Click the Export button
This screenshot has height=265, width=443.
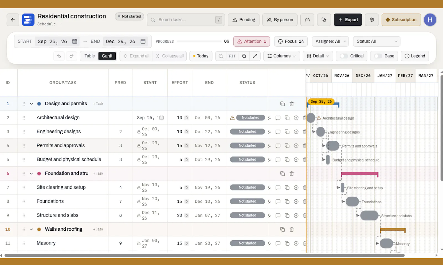(x=348, y=20)
